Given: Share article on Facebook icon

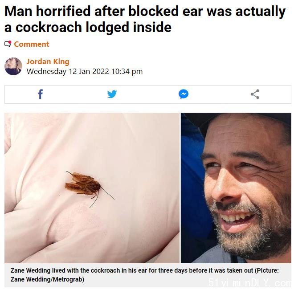Looking at the screenshot, I should point(41,94).
